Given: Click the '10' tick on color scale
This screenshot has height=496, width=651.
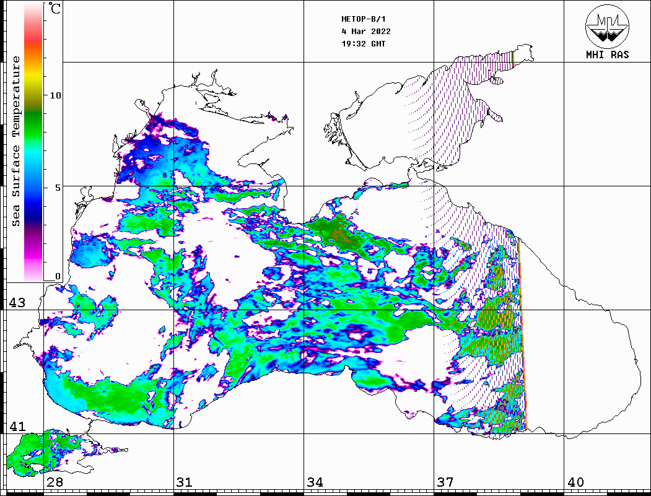Looking at the screenshot, I should tap(55, 95).
